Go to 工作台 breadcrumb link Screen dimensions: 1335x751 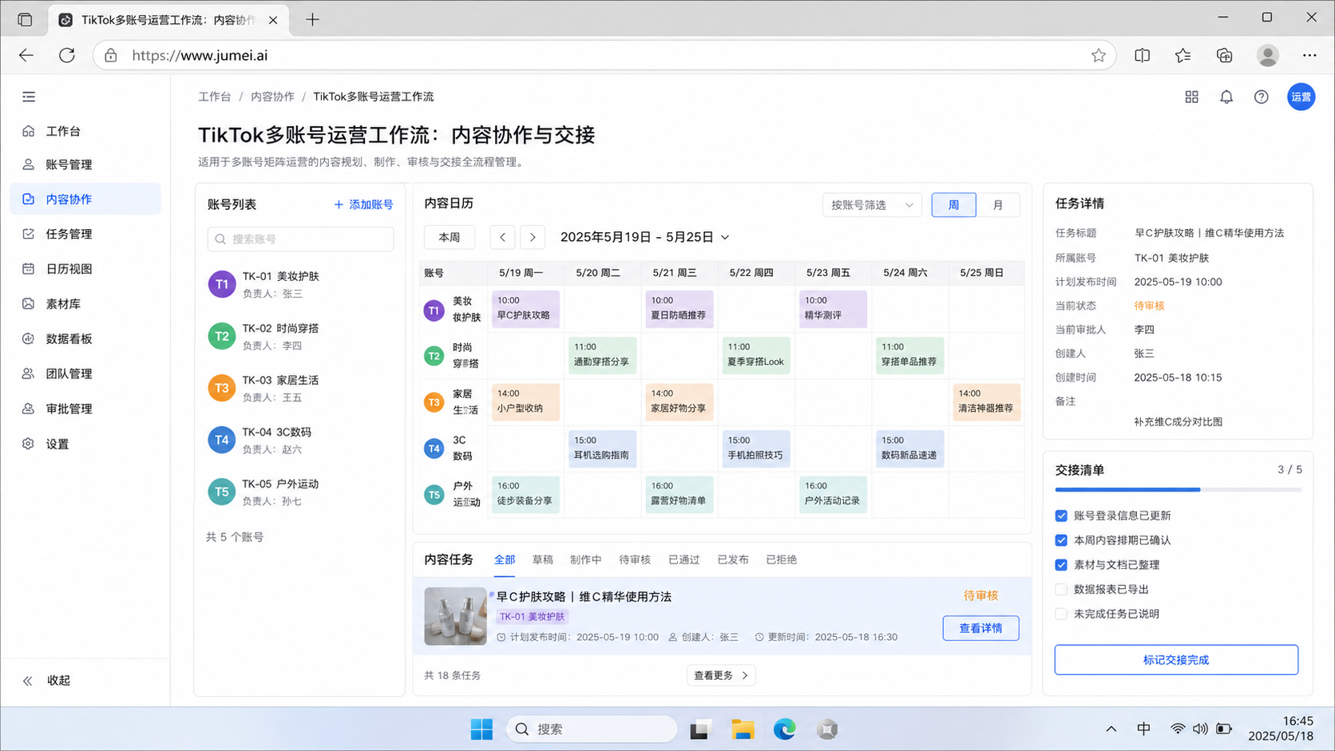[215, 97]
